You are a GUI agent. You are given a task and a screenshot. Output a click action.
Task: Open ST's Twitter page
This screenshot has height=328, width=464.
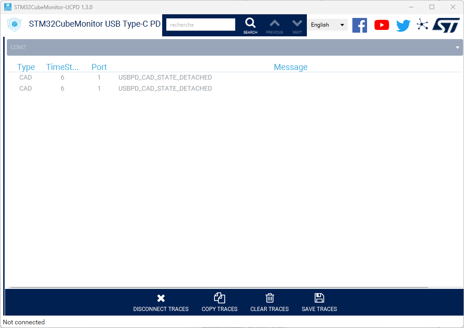[403, 25]
